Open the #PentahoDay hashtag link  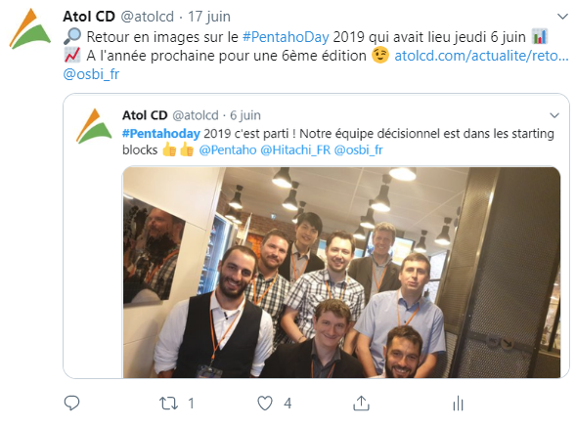click(x=286, y=37)
